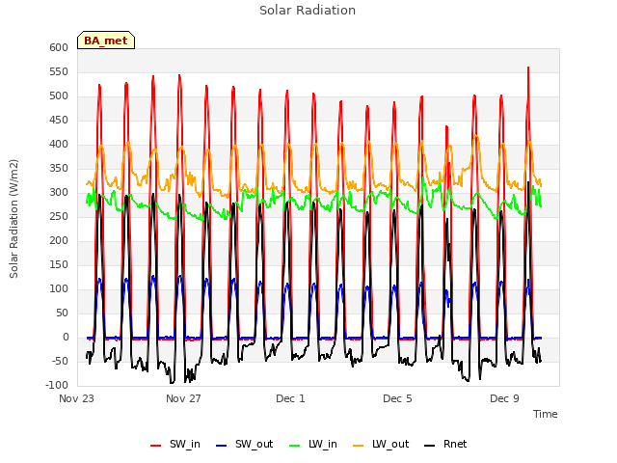
Task: Click the Dec 9 x-axis tick label
Action: tap(504, 398)
